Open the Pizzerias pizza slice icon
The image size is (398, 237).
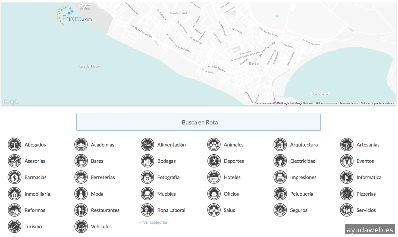click(347, 194)
